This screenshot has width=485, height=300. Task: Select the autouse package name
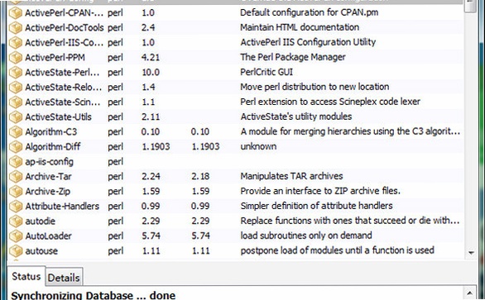tap(41, 251)
